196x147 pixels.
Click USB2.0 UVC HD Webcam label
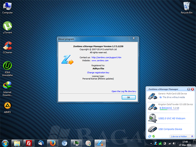[x=172, y=119]
